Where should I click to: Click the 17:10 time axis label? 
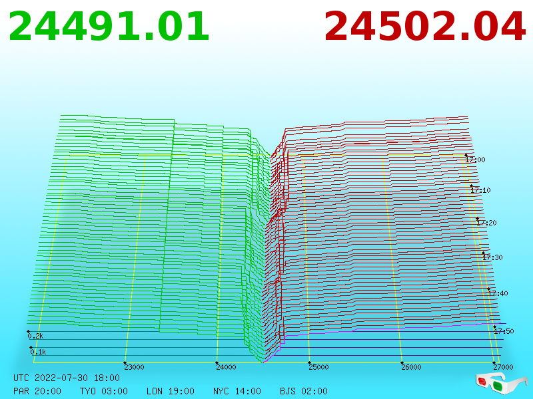point(480,190)
